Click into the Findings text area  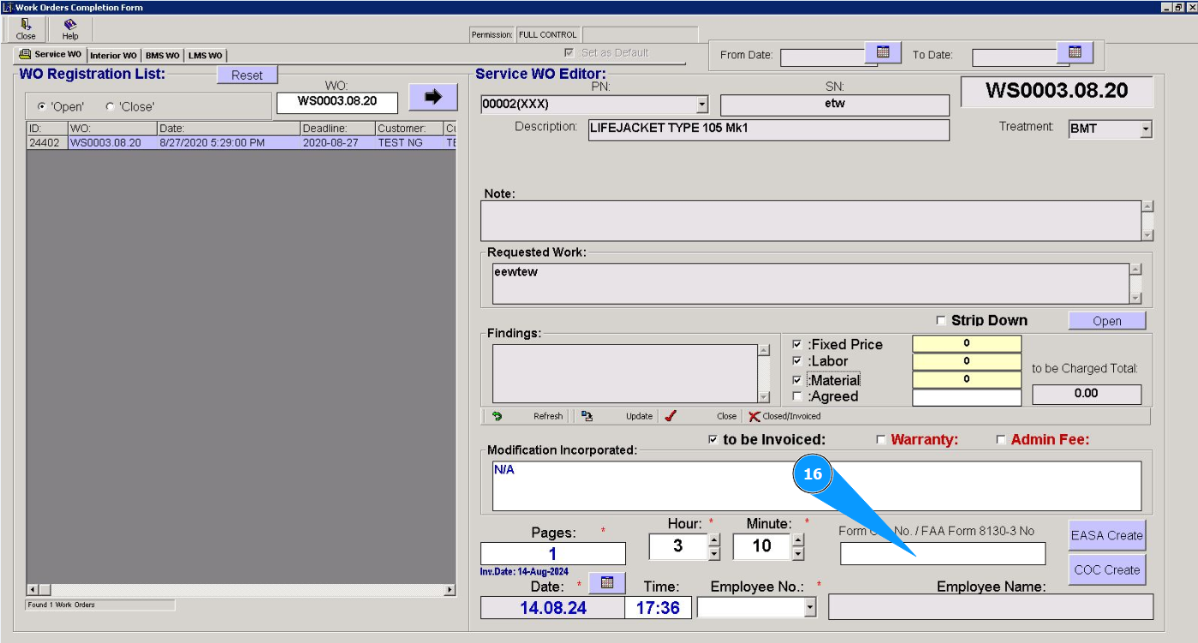click(x=625, y=373)
